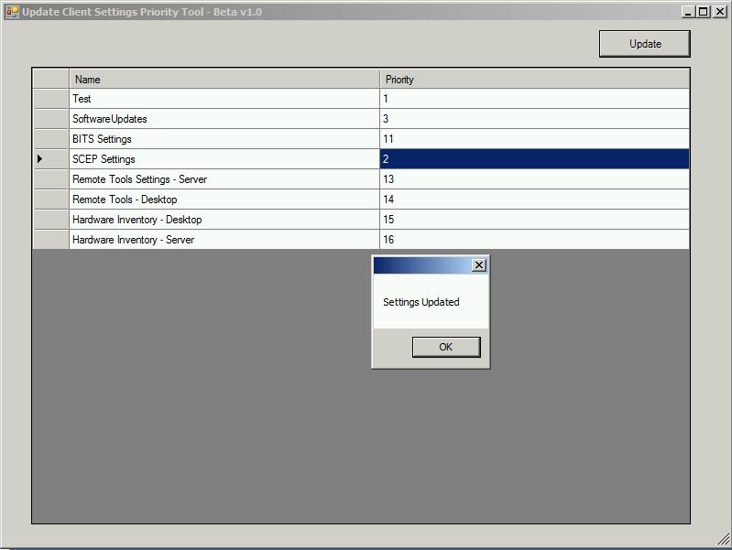Select Remote Tools Settings - Server cell
This screenshot has height=550, width=732.
click(x=224, y=179)
